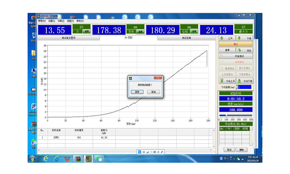Open WPS Office from the taskbar

(67, 159)
